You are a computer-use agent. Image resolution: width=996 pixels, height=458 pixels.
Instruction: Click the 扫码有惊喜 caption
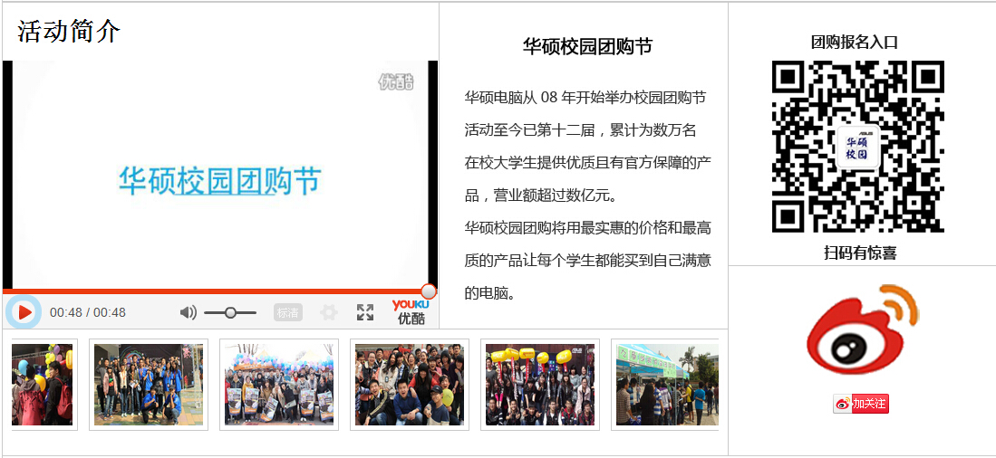point(860,253)
